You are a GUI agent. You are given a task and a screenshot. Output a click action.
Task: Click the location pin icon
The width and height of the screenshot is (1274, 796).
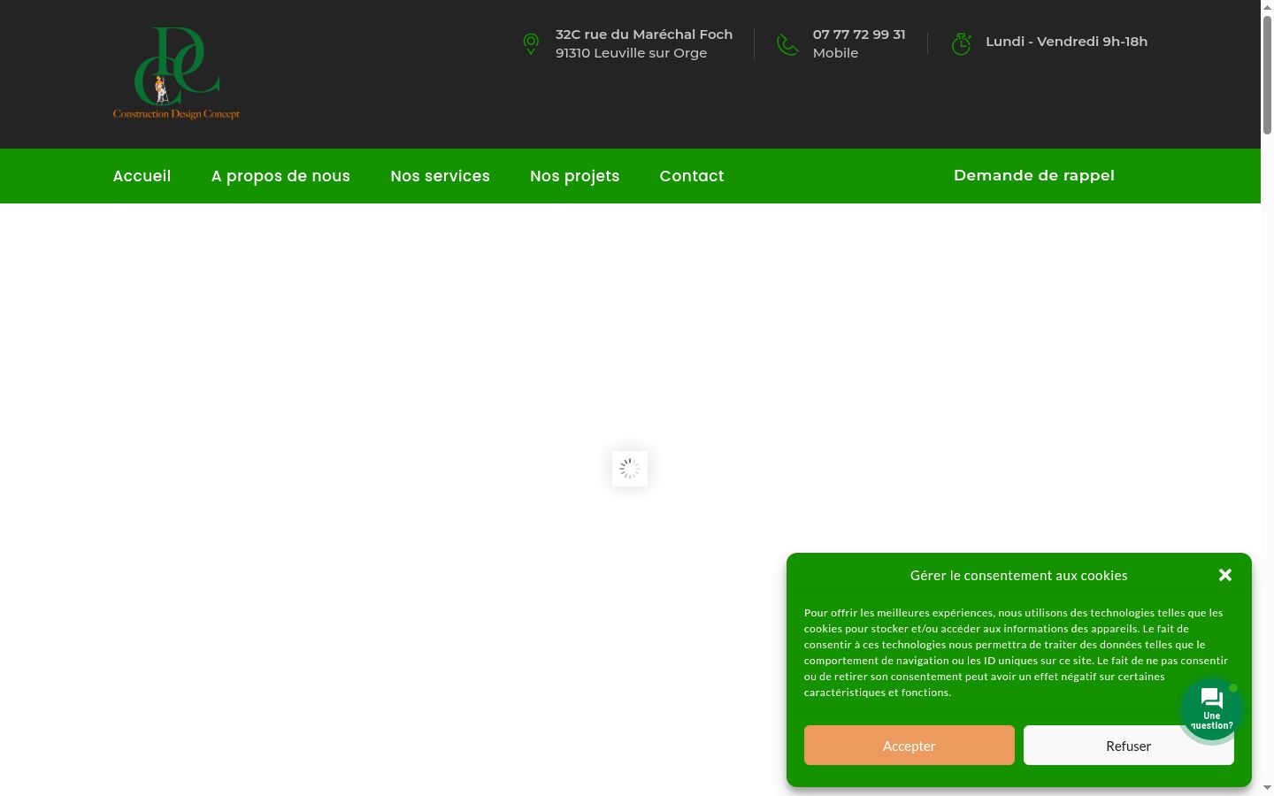coord(531,43)
